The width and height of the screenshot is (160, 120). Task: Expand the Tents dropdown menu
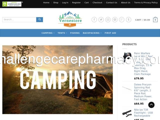[x=62, y=33]
